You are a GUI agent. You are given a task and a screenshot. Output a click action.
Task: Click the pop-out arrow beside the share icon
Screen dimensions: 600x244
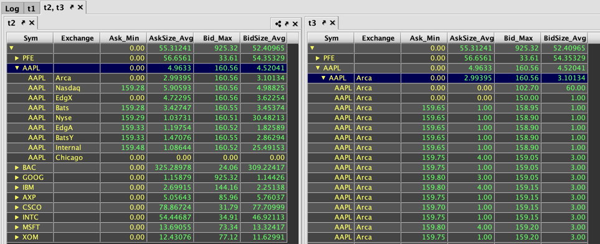(x=287, y=24)
